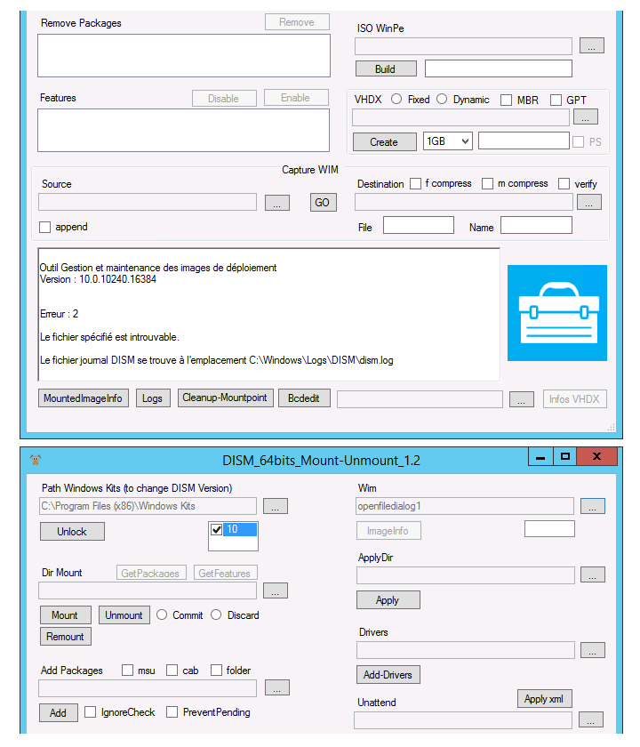Click the MountedImageInfo button

(x=84, y=398)
